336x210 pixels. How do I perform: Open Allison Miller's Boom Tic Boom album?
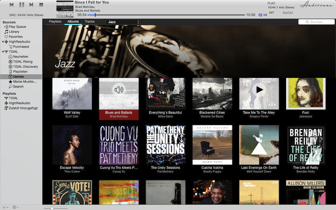306,192
